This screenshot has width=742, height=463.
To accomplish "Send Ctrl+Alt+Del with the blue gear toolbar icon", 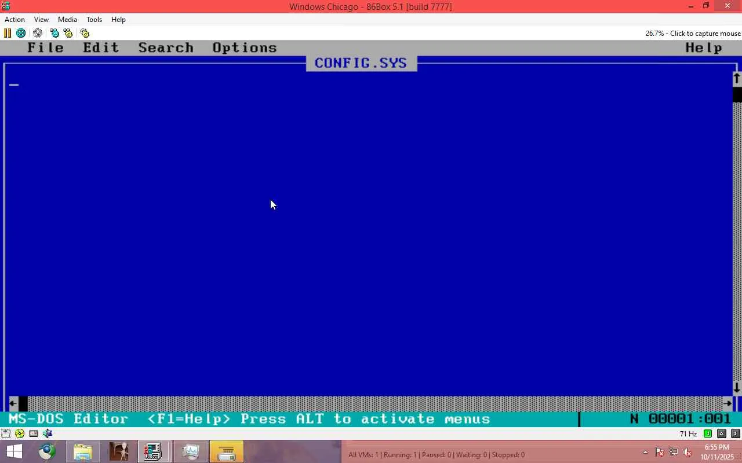I will [54, 33].
